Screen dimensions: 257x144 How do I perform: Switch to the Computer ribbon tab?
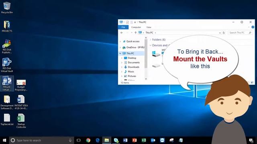tap(136, 27)
